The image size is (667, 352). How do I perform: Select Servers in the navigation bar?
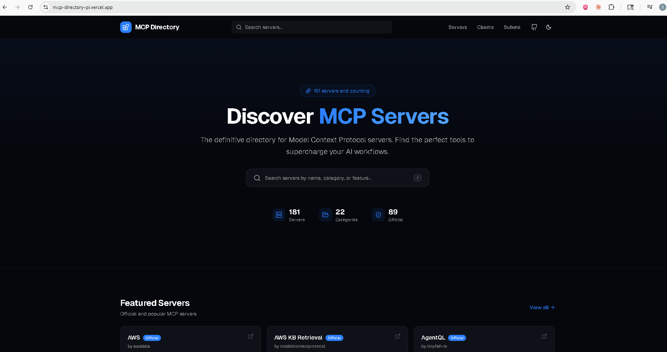coord(457,27)
